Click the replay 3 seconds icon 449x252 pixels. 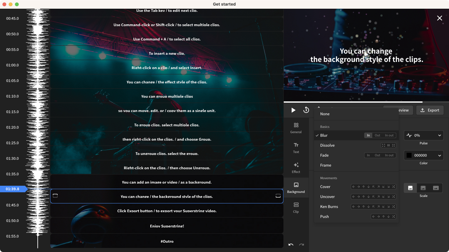point(306,110)
